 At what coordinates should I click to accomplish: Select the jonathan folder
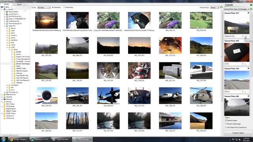click(14, 40)
